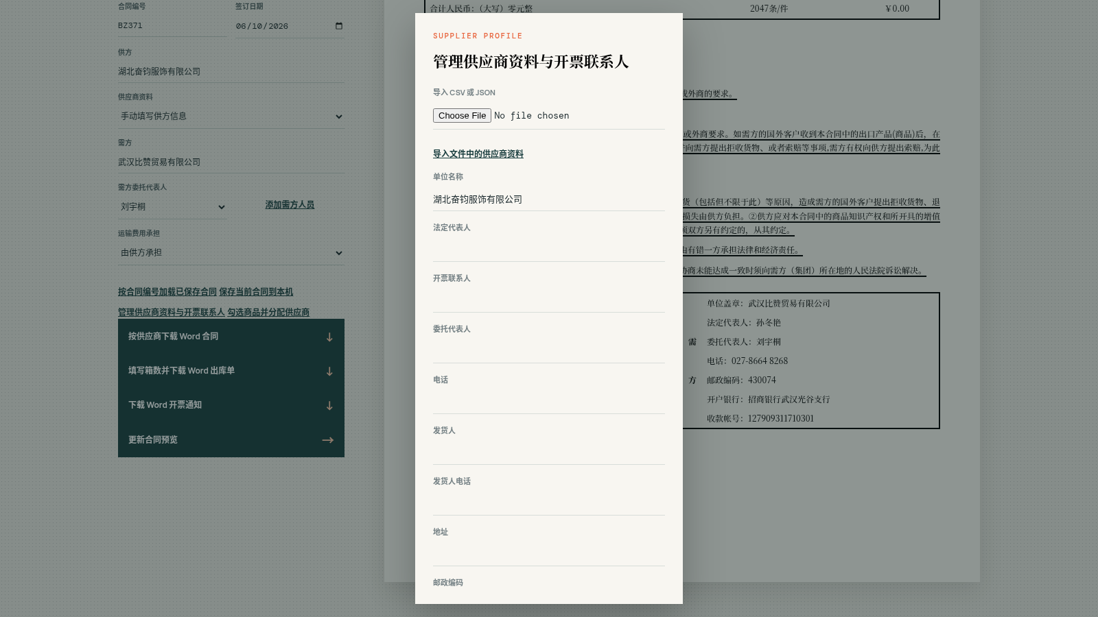Click download arrow icon of 下载 Word 开票通知
The height and width of the screenshot is (617, 1098).
pos(329,406)
